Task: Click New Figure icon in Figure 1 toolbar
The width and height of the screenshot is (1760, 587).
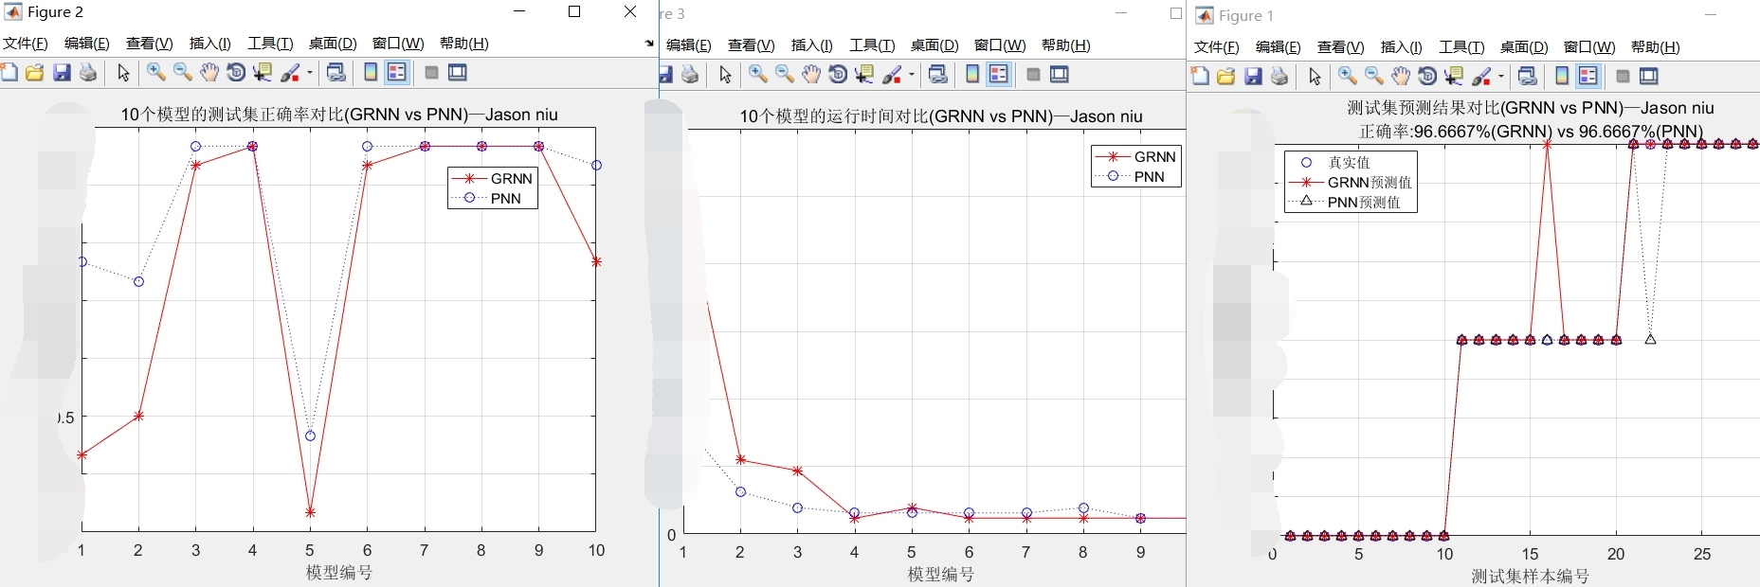Action: coord(1200,77)
